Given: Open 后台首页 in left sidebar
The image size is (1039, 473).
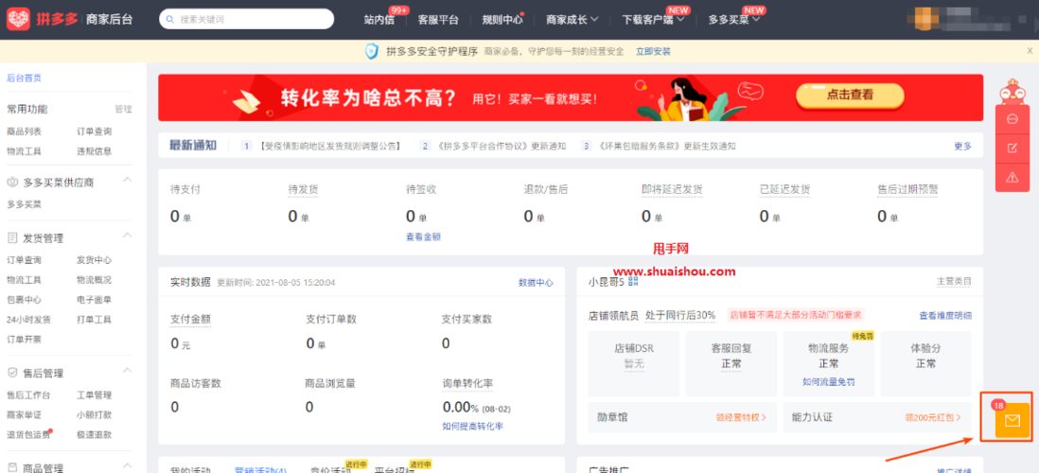Looking at the screenshot, I should [x=24, y=78].
